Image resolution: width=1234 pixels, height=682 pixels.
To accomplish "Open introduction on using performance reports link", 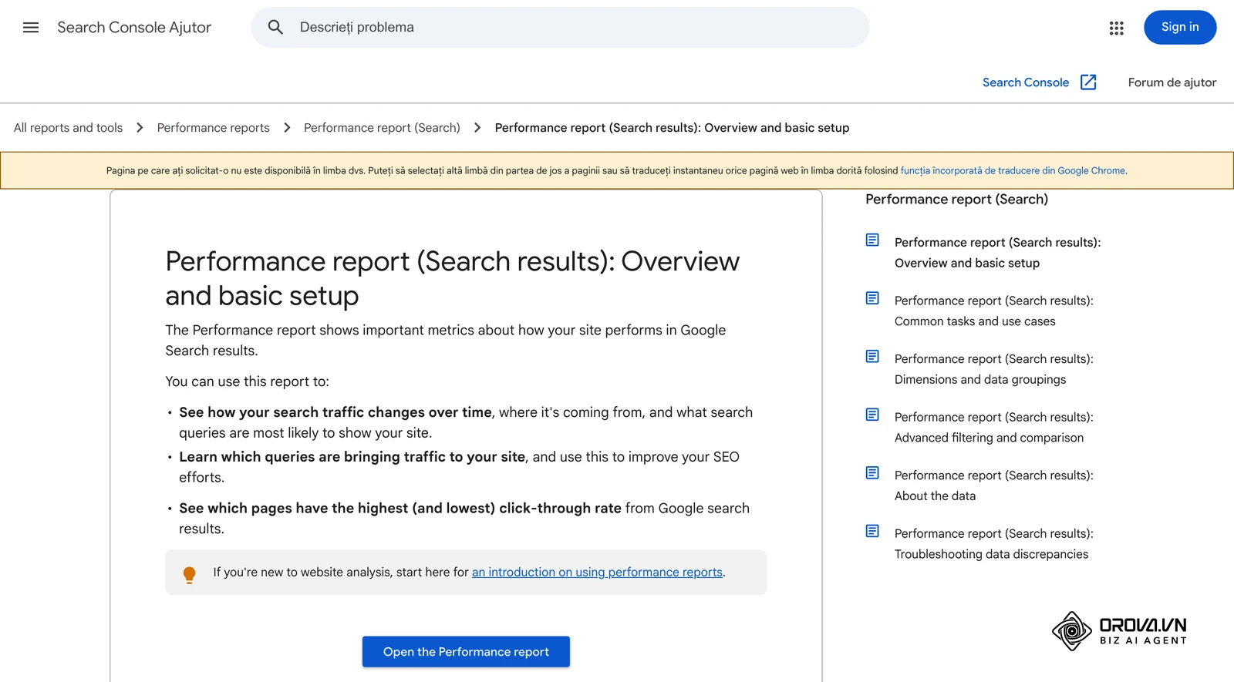I will pos(597,573).
